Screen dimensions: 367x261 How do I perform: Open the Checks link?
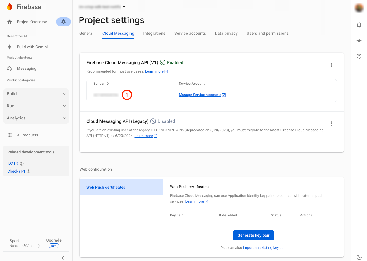(14, 171)
